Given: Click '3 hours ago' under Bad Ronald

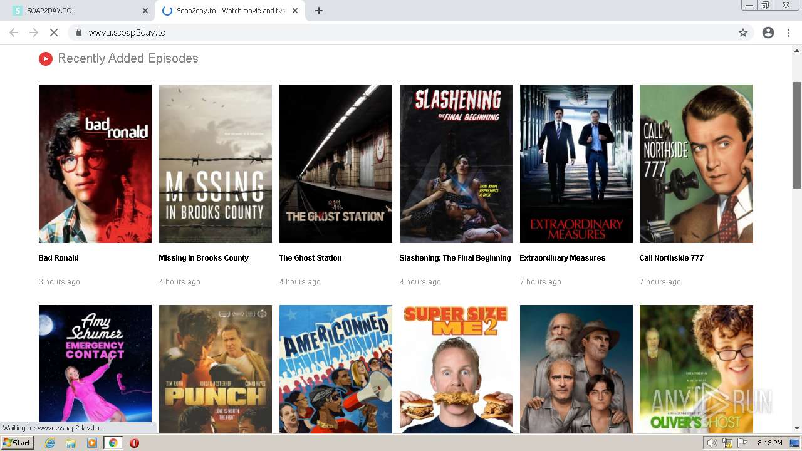Looking at the screenshot, I should click(60, 282).
